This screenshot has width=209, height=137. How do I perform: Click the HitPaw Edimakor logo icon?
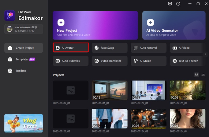click(10, 16)
